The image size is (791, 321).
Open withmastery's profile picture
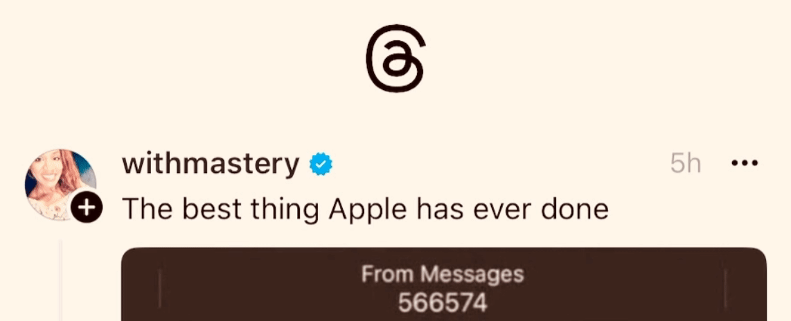tap(60, 184)
